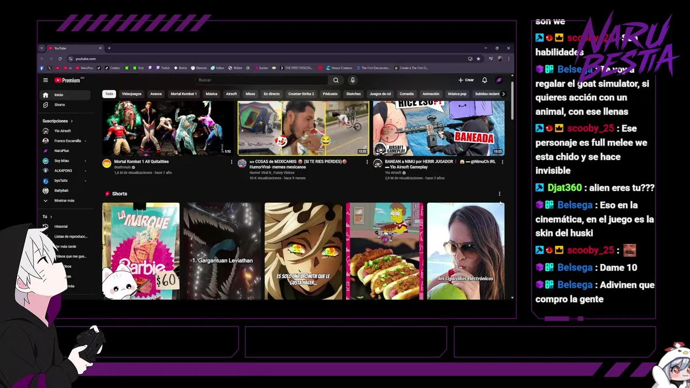Select the Música filter chip
Screen dimensions: 690x388
(211, 94)
